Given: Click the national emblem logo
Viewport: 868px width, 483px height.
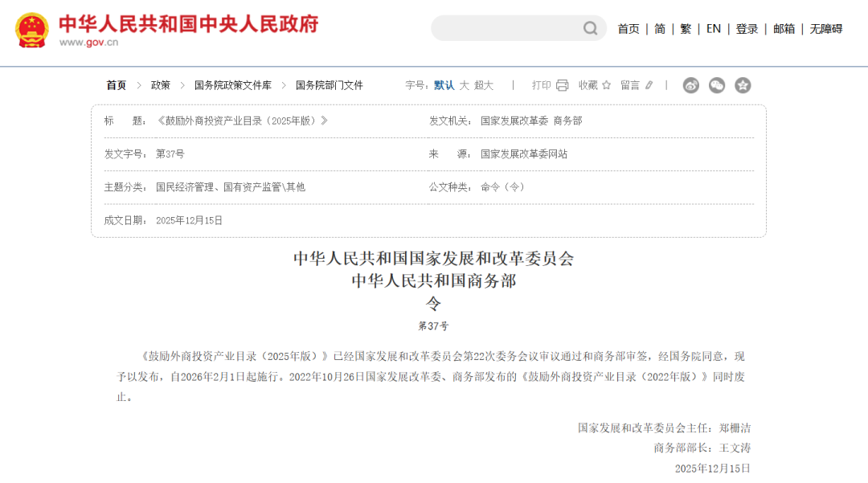Looking at the screenshot, I should [32, 27].
